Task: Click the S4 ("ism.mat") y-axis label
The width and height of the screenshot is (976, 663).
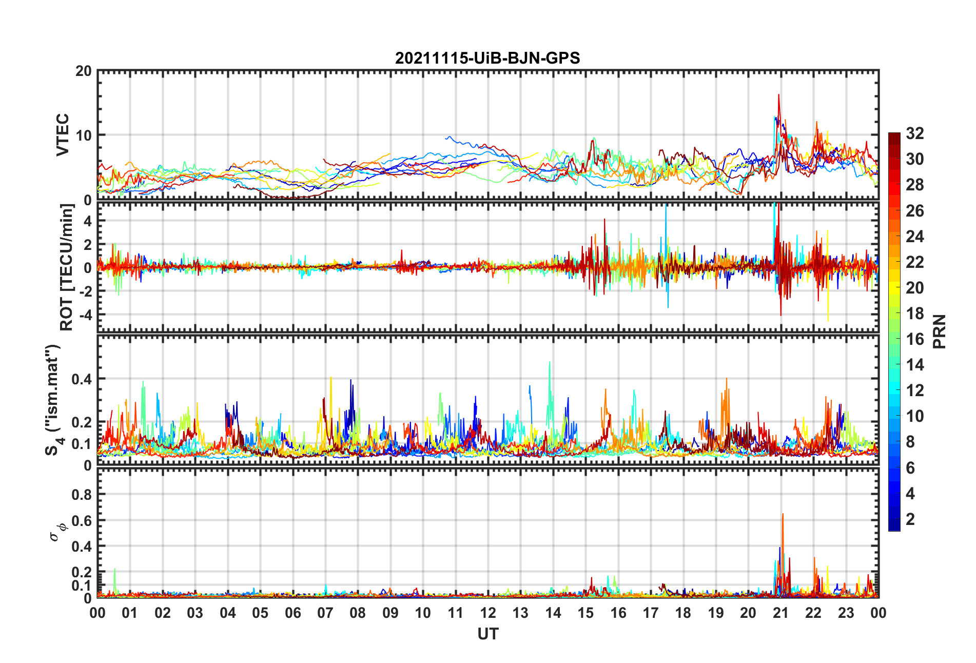Action: coord(53,400)
